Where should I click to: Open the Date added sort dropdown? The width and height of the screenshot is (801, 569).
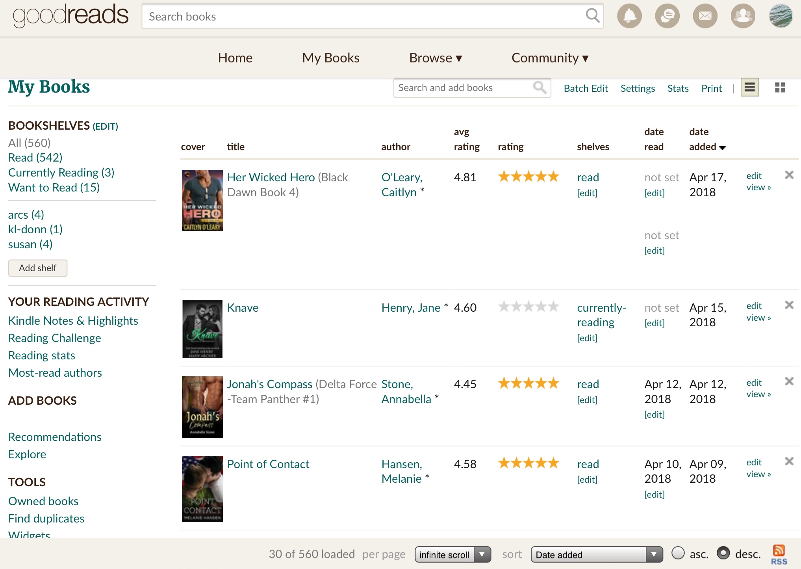click(596, 554)
